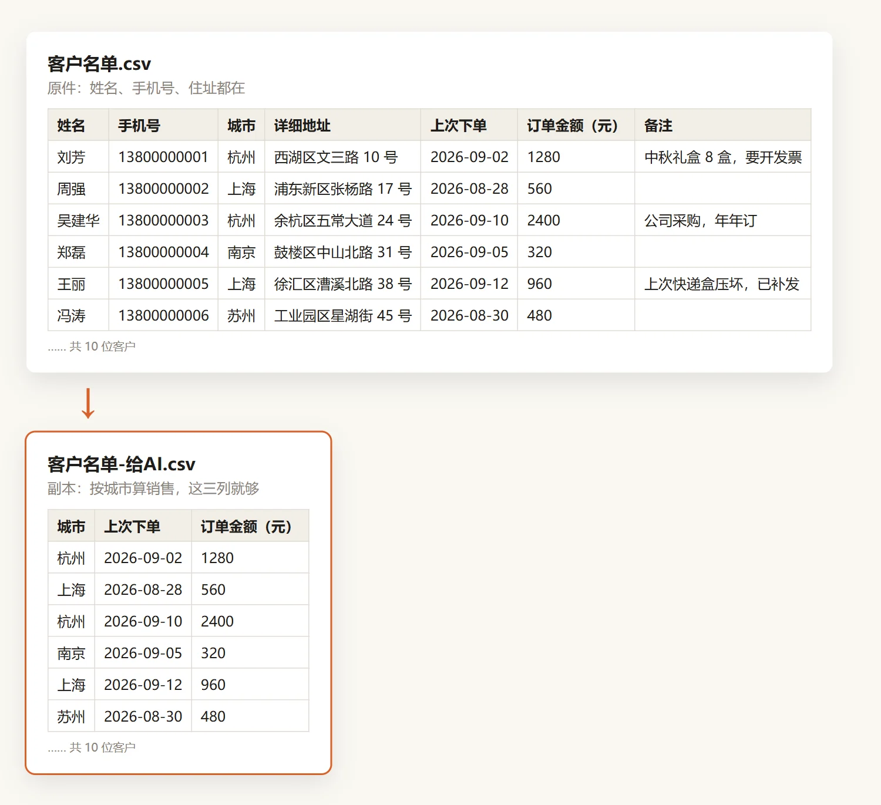The height and width of the screenshot is (805, 881).
Task: Click the note "上次快递盒压坏，已补发"
Action: [722, 284]
